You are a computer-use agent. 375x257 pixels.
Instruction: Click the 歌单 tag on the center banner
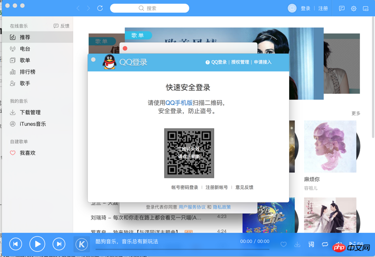pos(138,36)
